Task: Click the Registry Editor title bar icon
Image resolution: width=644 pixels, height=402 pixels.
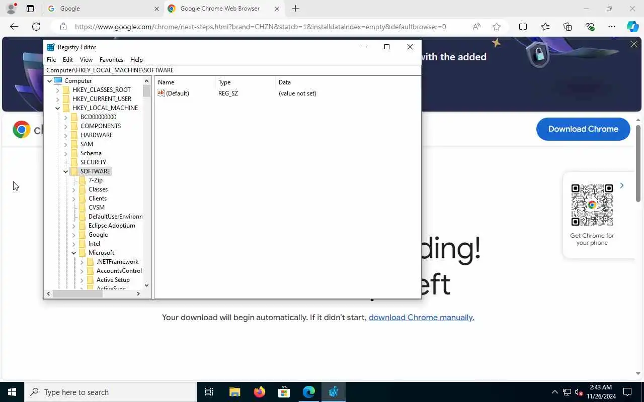Action: [51, 47]
